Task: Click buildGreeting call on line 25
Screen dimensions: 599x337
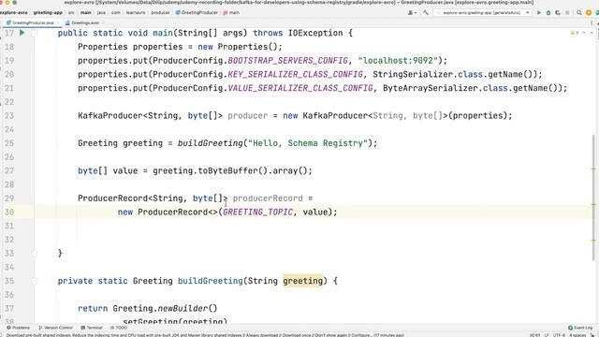Action: tap(210, 143)
